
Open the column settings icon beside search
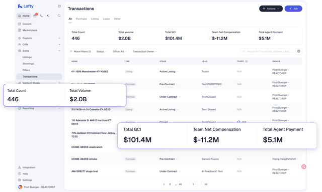click(299, 52)
